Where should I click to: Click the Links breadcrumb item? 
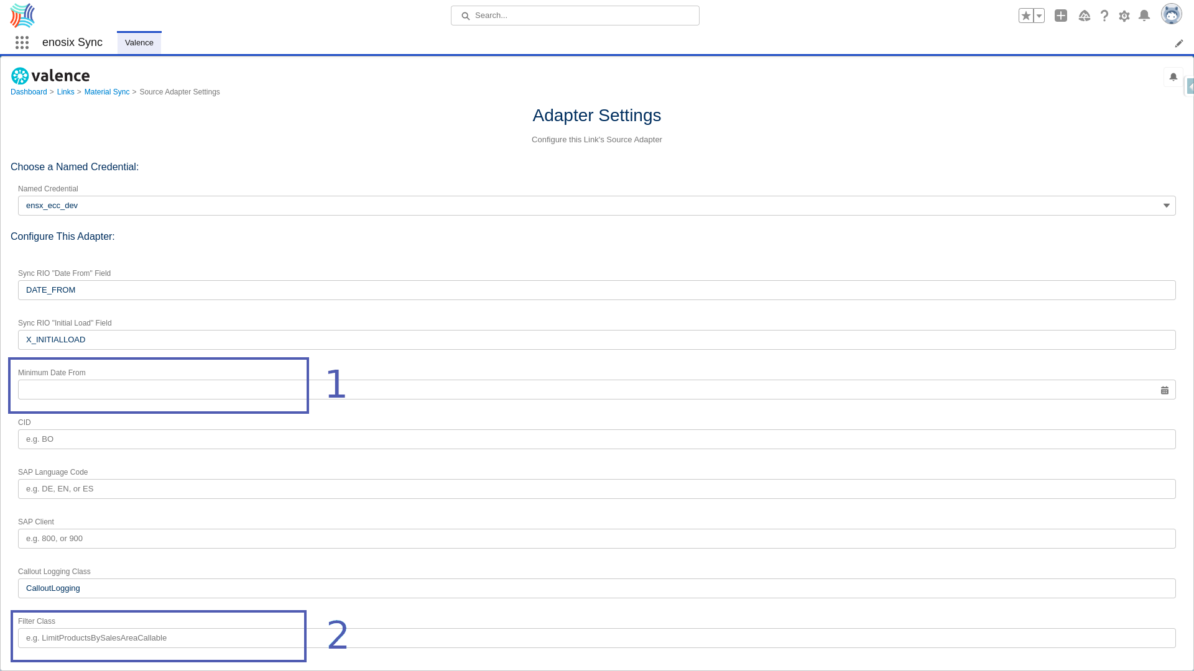coord(65,91)
